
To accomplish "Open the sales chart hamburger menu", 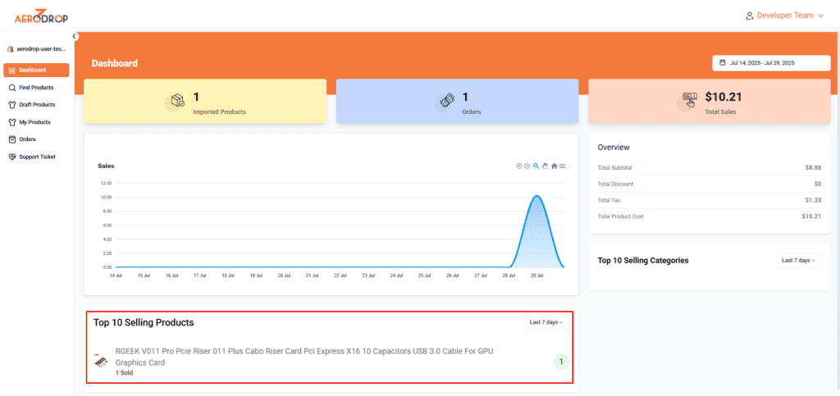I will [x=562, y=166].
